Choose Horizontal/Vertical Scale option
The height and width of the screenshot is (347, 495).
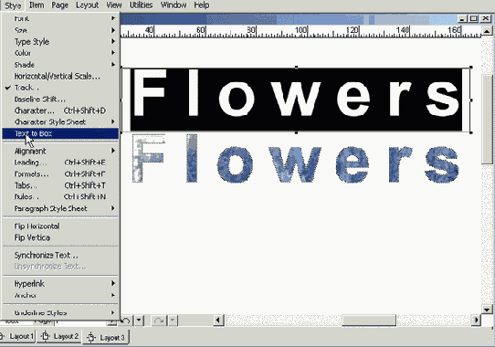pyautogui.click(x=60, y=76)
